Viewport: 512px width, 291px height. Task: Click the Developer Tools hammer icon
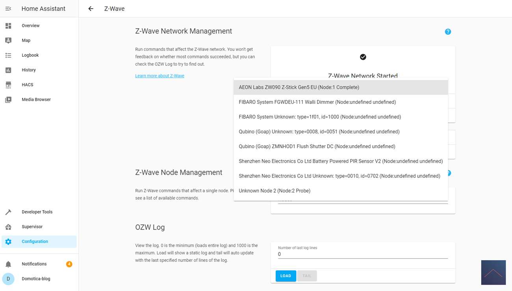(8, 212)
